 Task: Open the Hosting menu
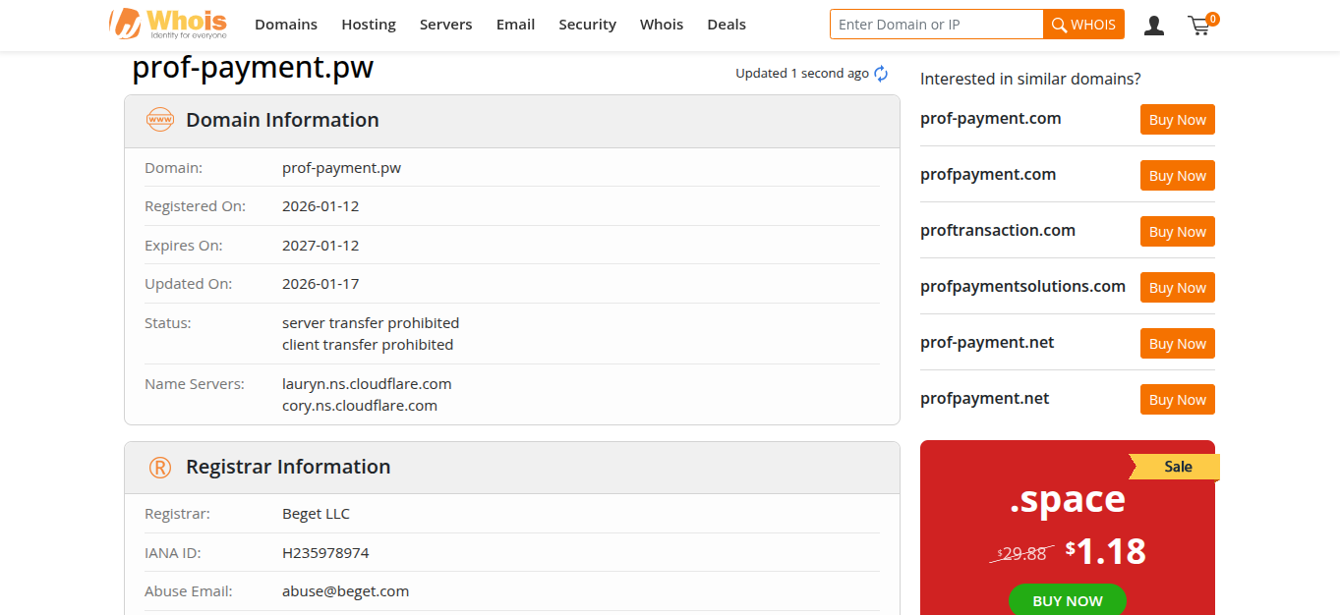[369, 25]
